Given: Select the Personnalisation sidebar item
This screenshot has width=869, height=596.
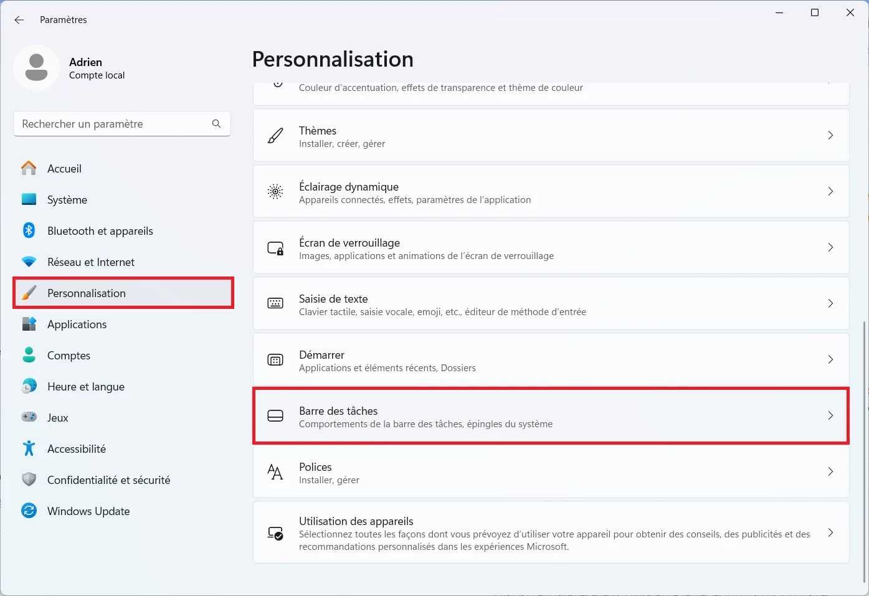Looking at the screenshot, I should click(122, 293).
